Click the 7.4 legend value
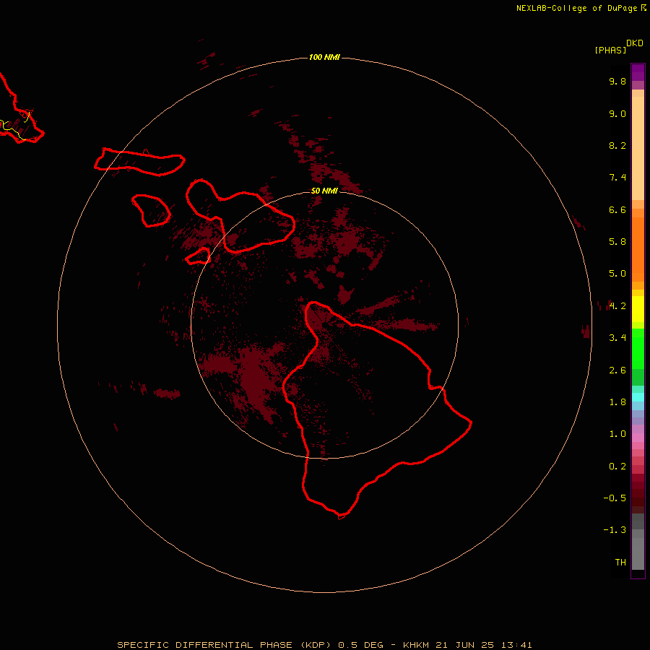650x650 pixels. (617, 178)
